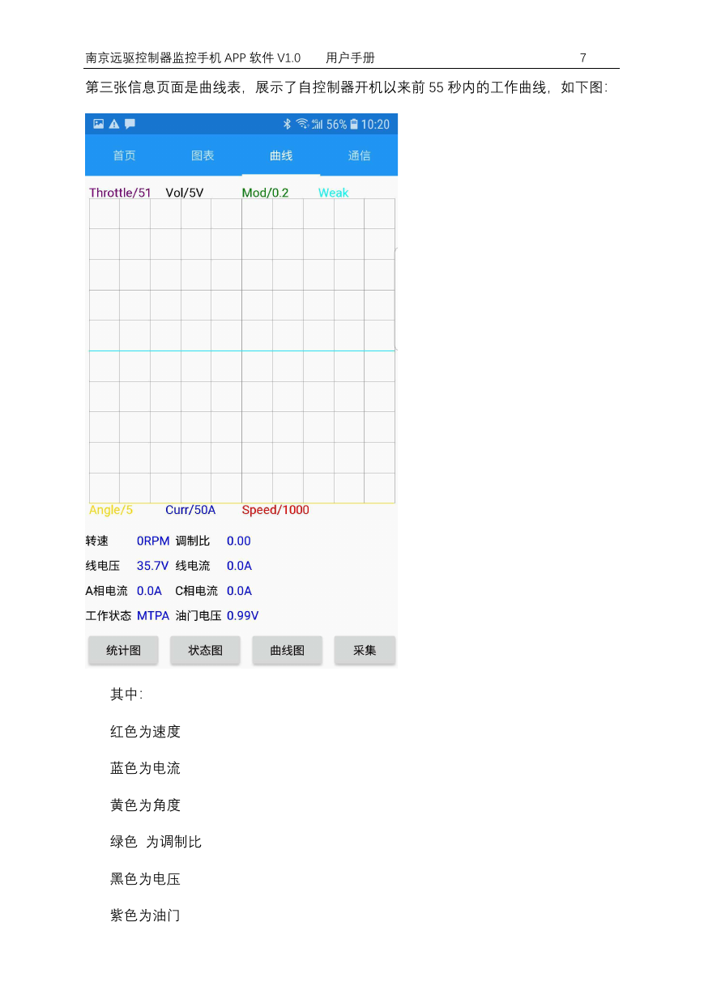Switch to the 图表 tab
Screen dimensions: 704x994
click(x=203, y=155)
